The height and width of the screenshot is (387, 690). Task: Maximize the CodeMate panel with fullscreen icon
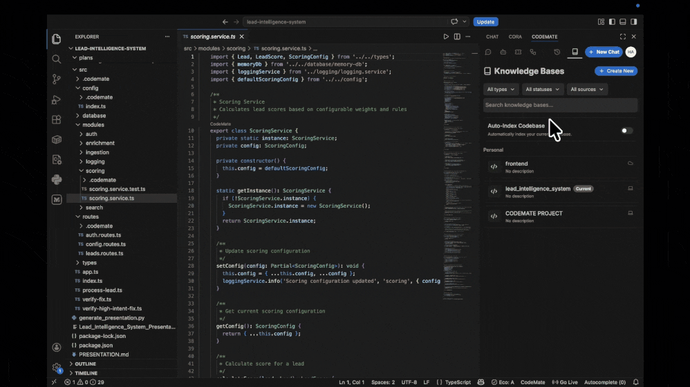click(x=623, y=37)
